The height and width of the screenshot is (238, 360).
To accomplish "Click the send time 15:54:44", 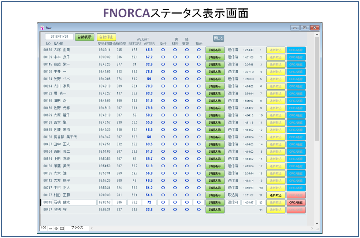I will pyautogui.click(x=248, y=94).
